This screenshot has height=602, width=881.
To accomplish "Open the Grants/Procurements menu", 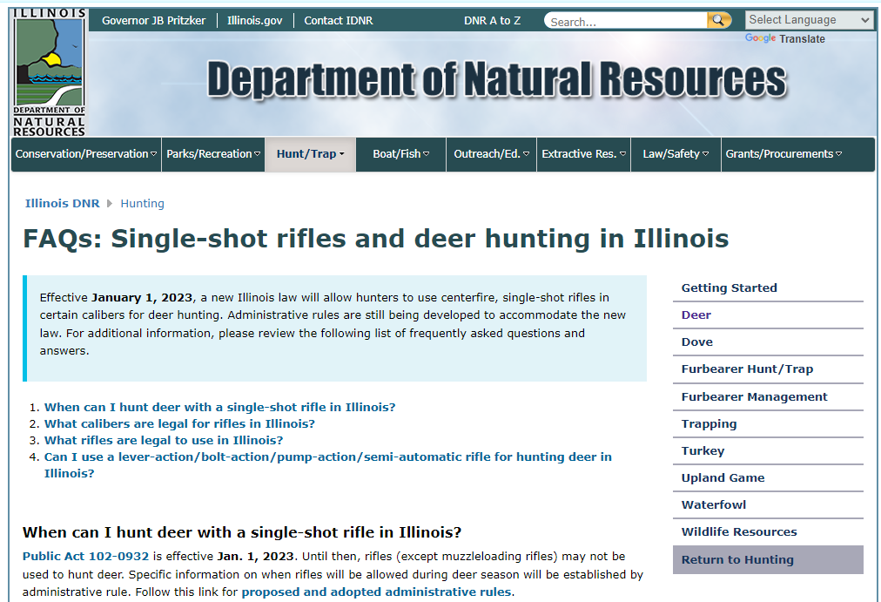I will [783, 154].
